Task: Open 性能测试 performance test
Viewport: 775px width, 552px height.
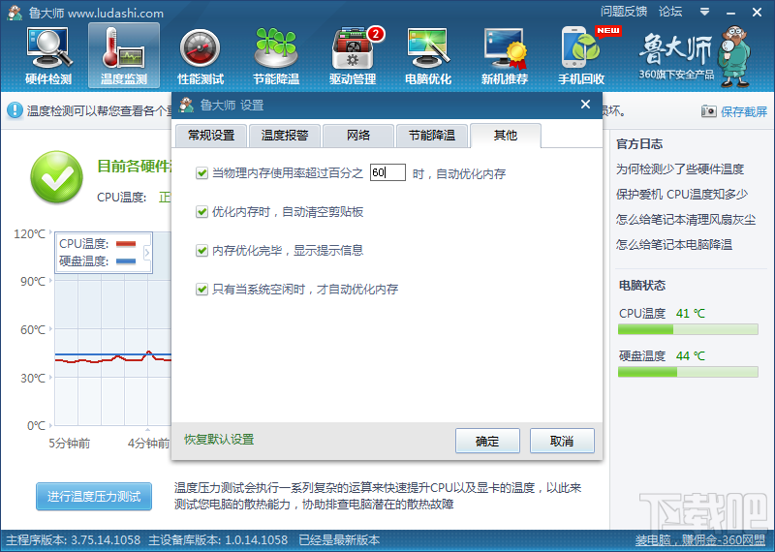Action: [x=201, y=56]
